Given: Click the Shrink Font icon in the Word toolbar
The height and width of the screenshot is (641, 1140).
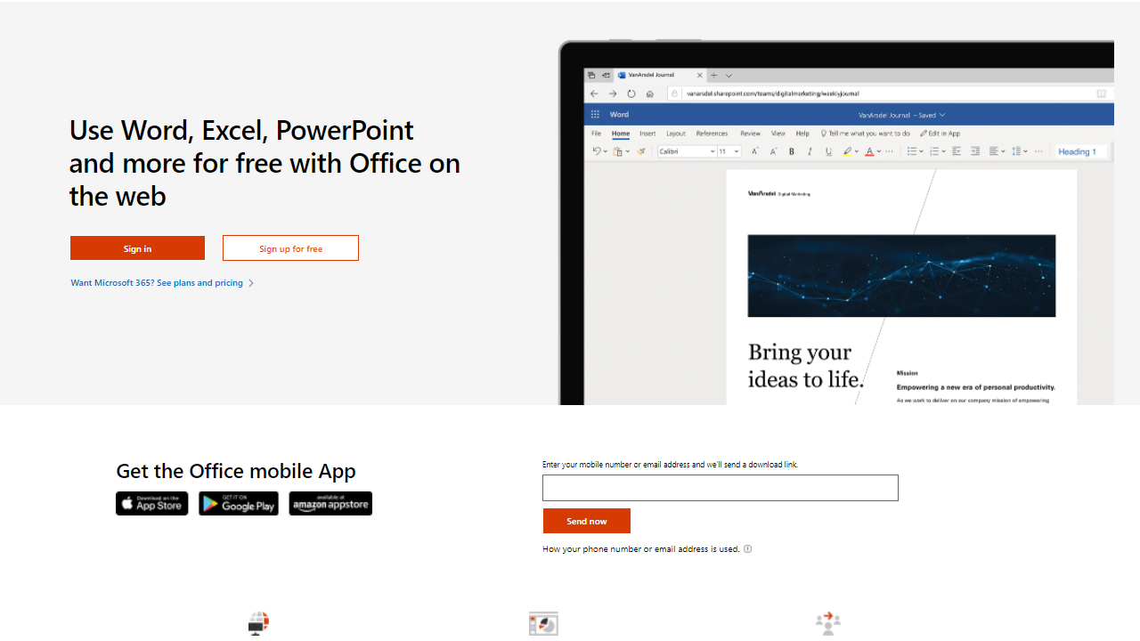Looking at the screenshot, I should (773, 151).
